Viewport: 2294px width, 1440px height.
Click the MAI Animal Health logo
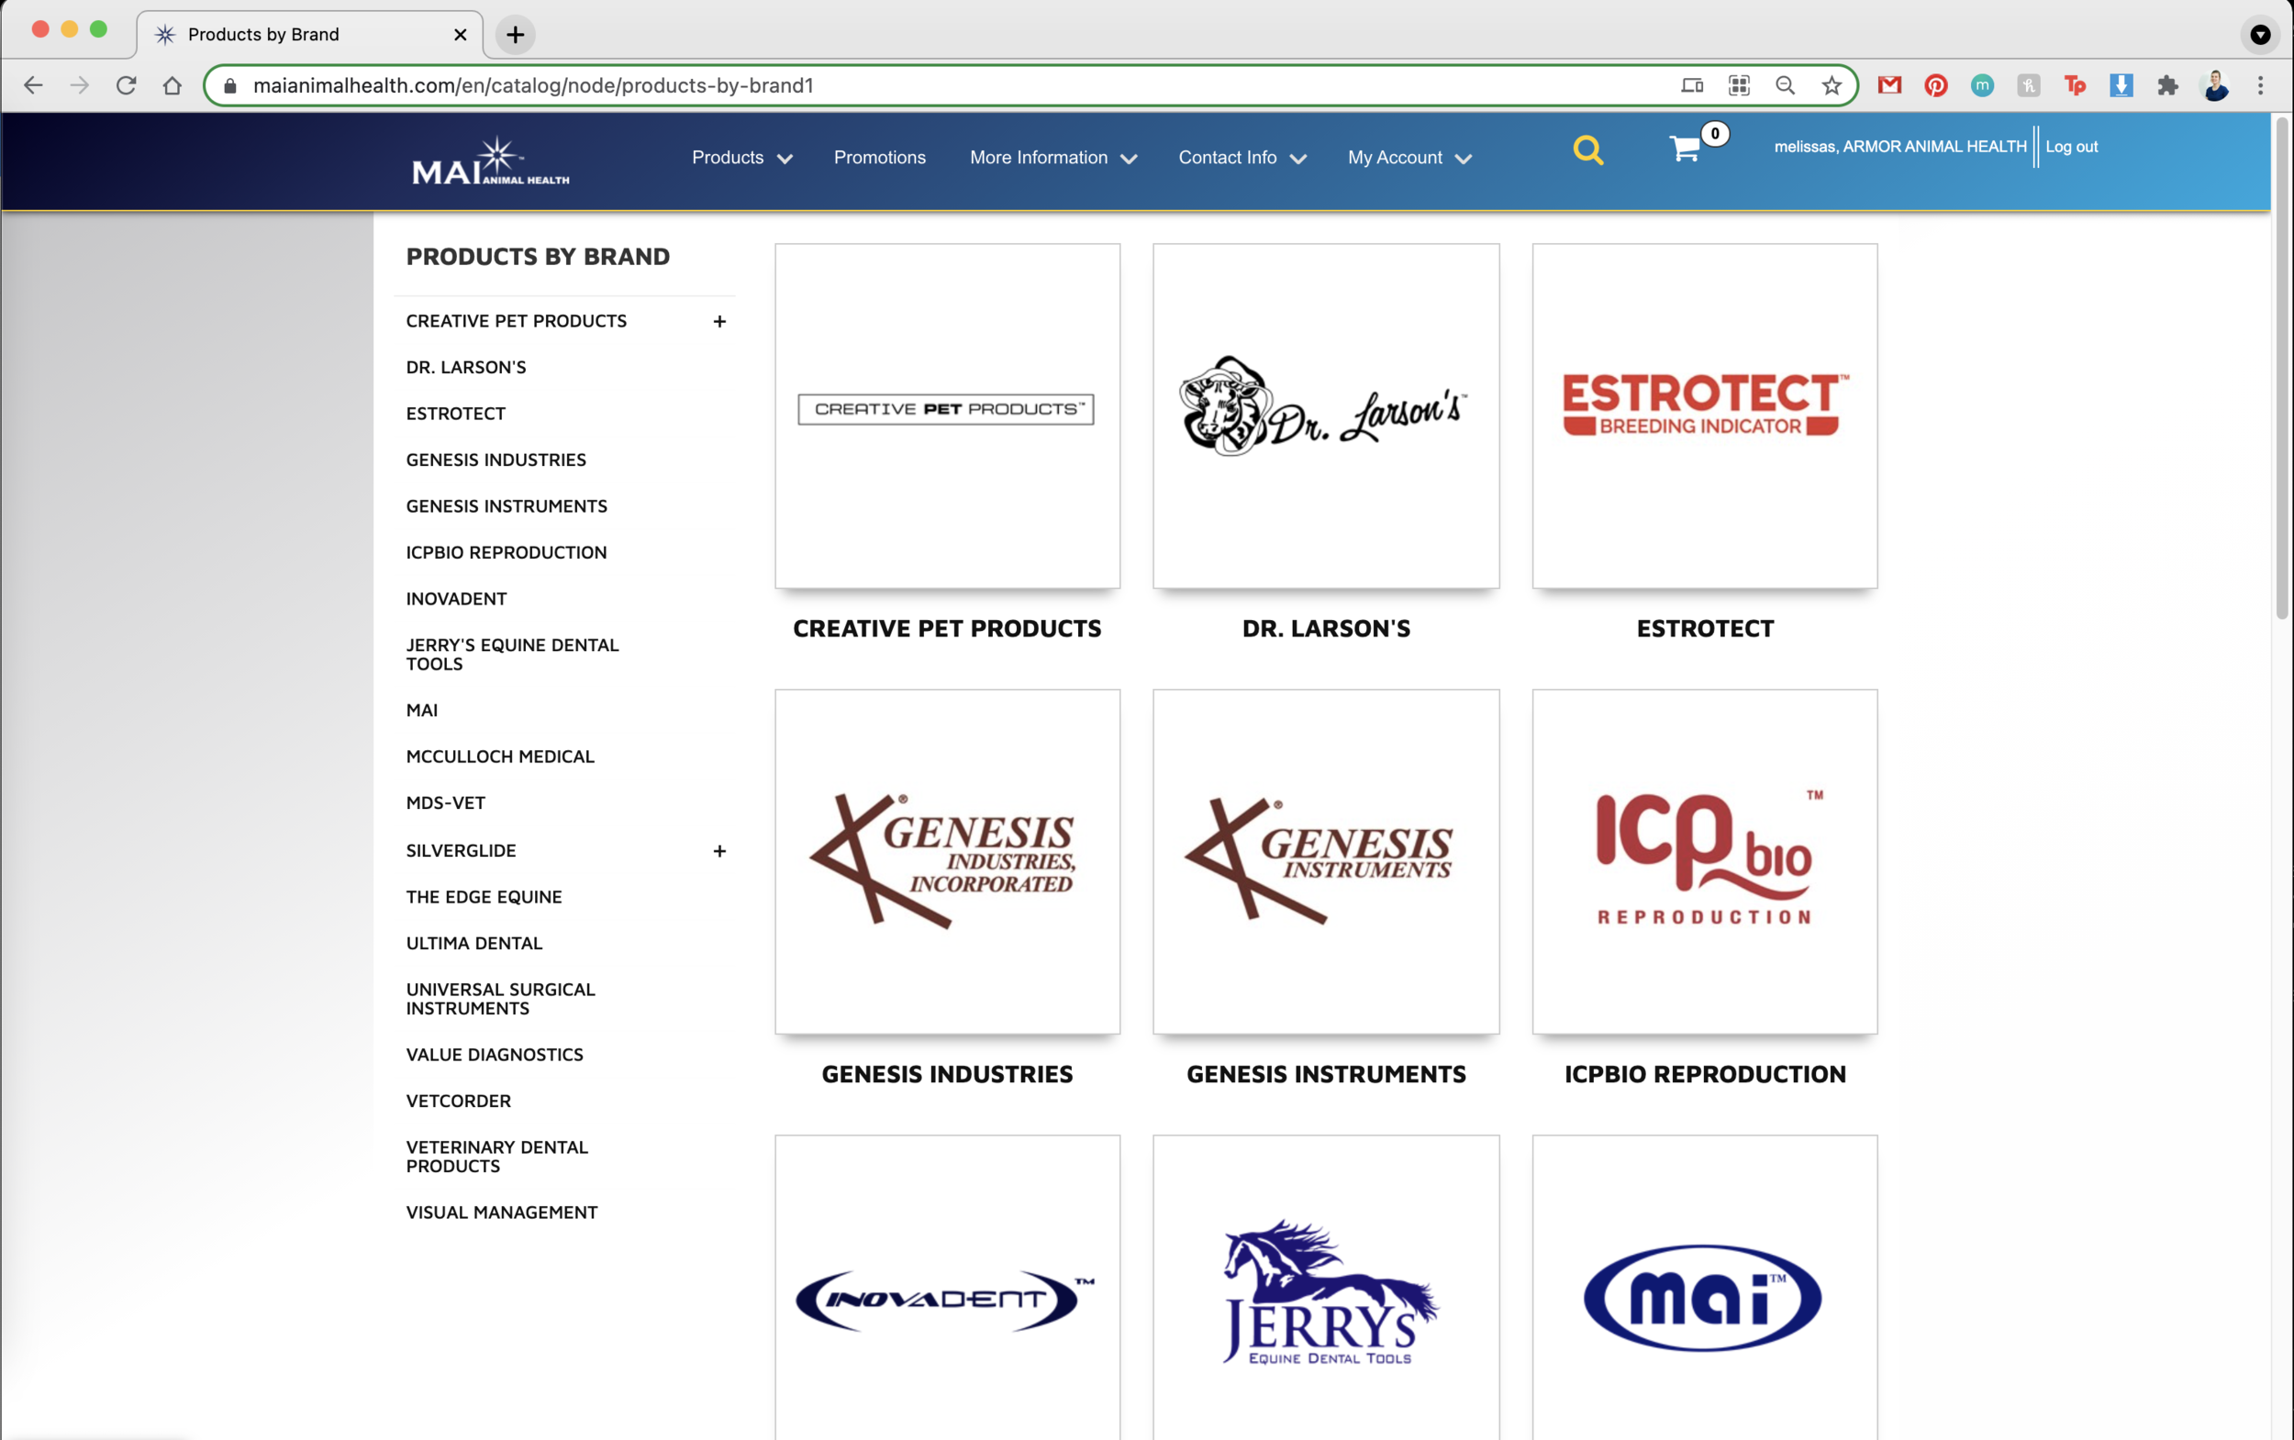click(x=490, y=161)
